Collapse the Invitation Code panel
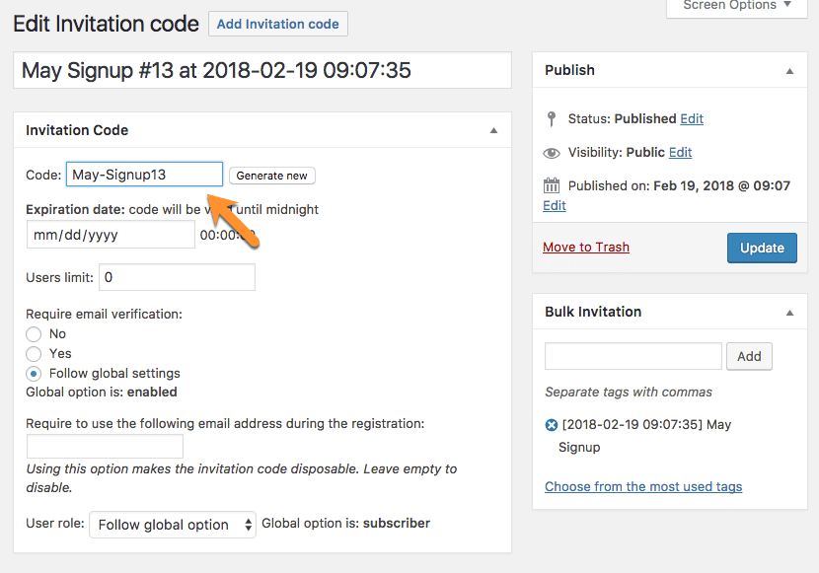819x573 pixels. point(493,130)
